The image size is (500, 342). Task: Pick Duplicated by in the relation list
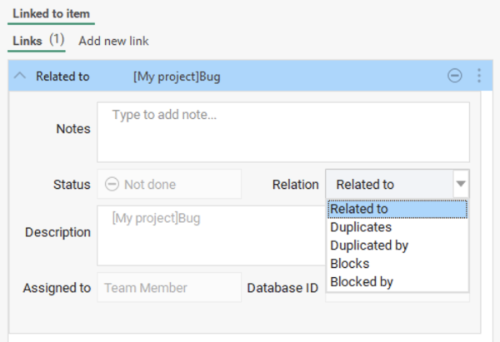coord(369,245)
